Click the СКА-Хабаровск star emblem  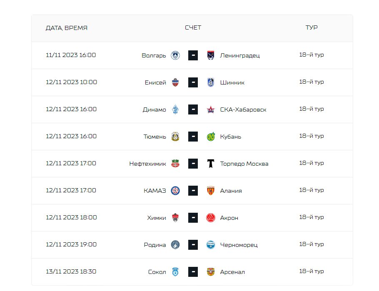pyautogui.click(x=211, y=110)
